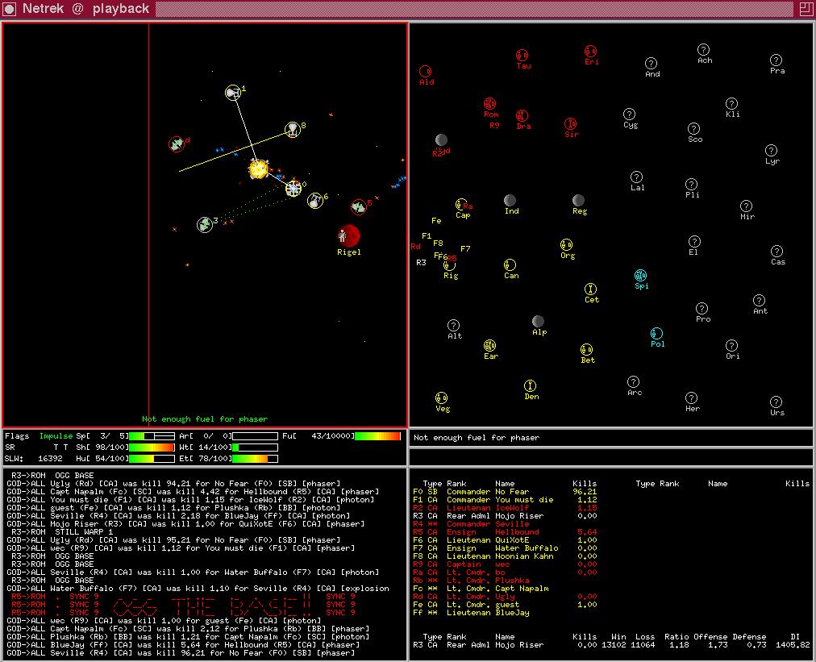Screen dimensions: 816x662
Task: Click the fuel gauge bar
Action: click(378, 436)
